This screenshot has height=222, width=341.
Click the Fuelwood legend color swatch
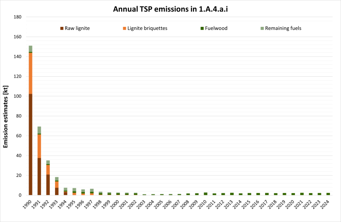click(x=203, y=29)
